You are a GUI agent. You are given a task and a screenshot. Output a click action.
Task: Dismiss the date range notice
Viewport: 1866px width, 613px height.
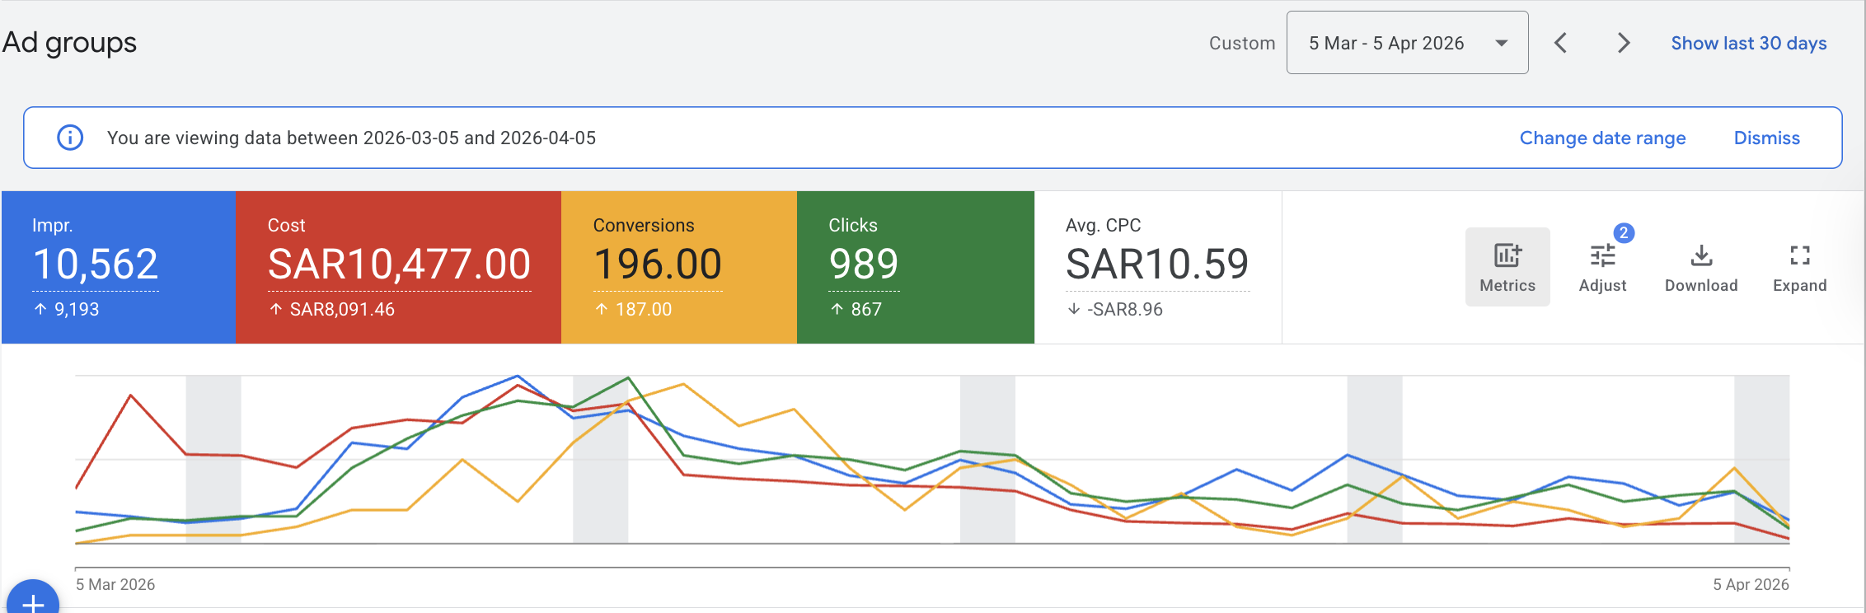1767,138
